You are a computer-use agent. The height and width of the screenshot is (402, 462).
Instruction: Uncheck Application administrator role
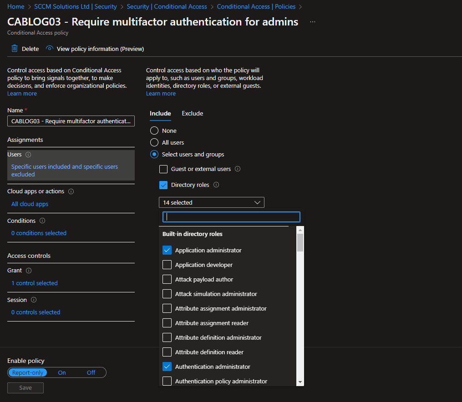(167, 250)
